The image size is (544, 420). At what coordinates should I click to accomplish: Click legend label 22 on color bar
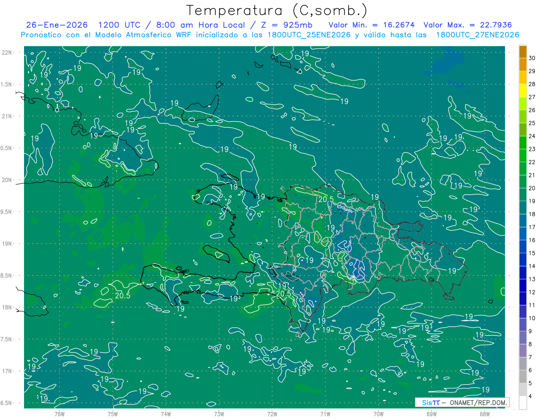[x=532, y=162]
